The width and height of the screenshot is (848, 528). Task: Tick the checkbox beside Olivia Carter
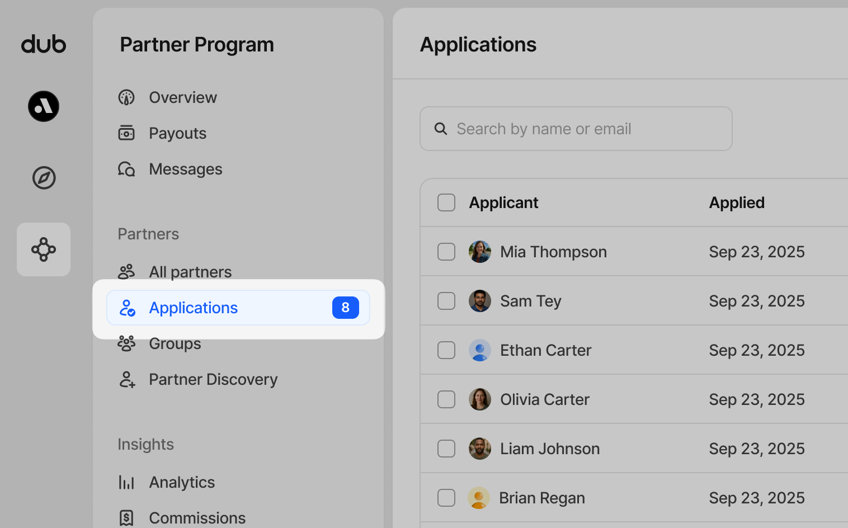coord(446,399)
